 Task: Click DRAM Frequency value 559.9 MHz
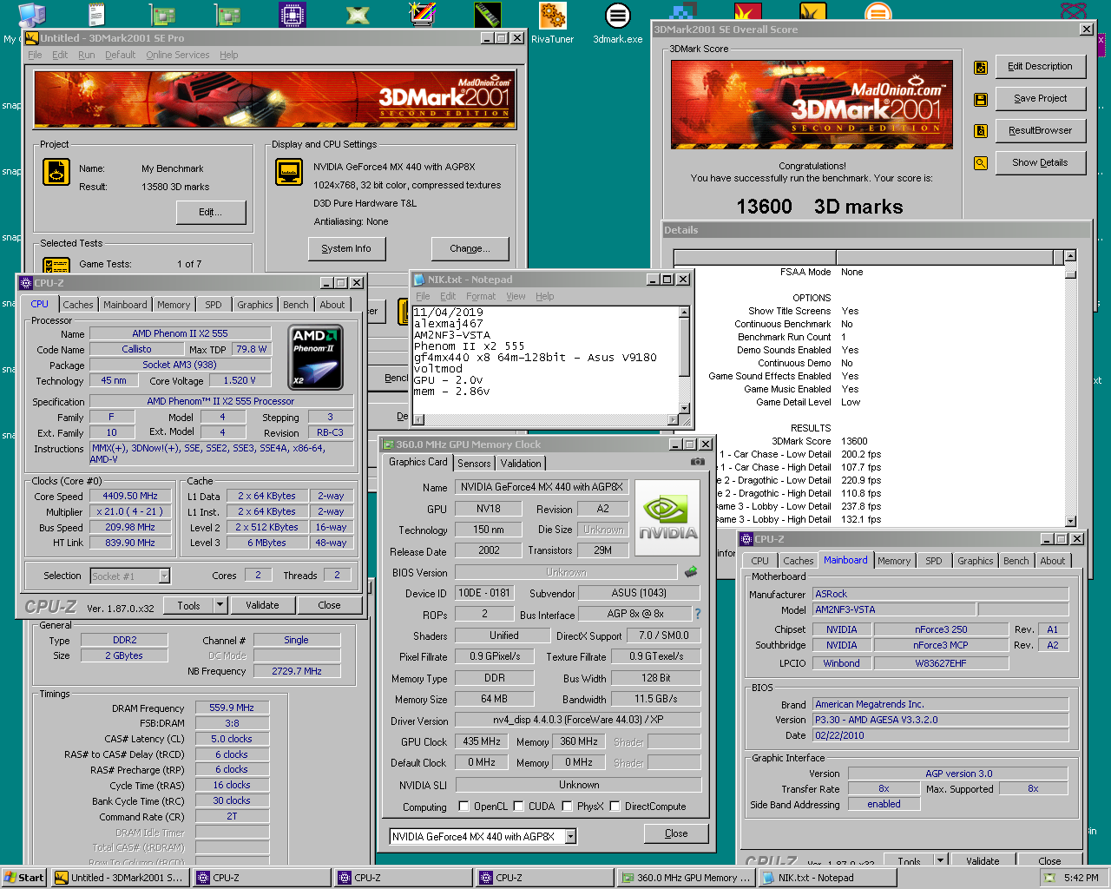232,708
